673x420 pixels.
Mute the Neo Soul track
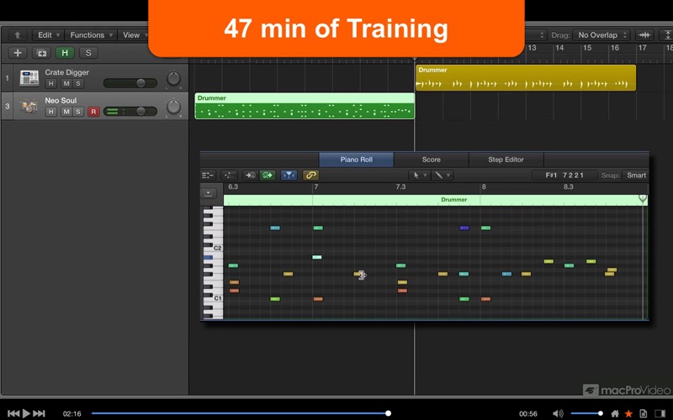coord(66,112)
